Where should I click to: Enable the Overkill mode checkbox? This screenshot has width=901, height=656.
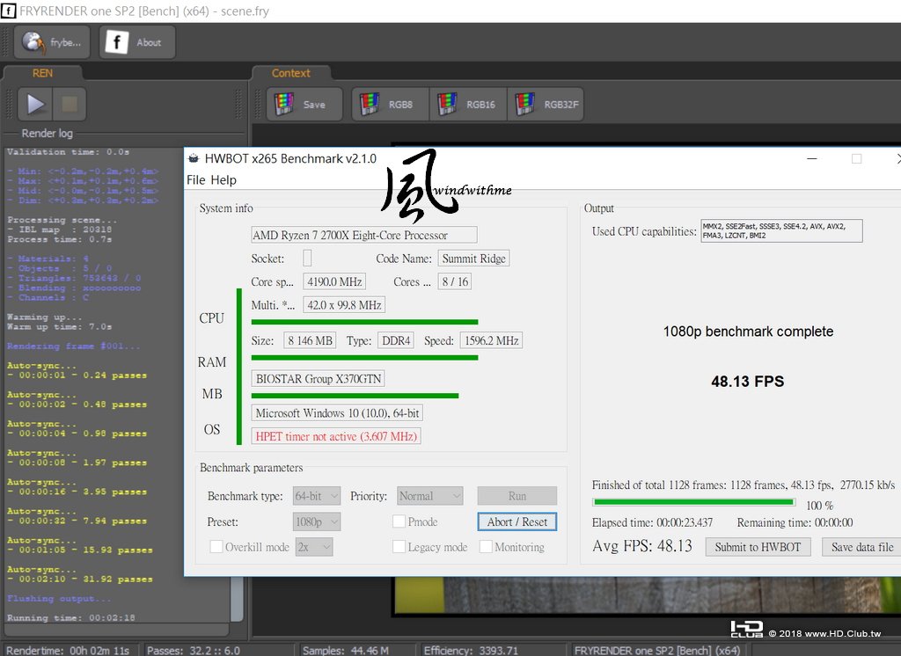point(216,547)
